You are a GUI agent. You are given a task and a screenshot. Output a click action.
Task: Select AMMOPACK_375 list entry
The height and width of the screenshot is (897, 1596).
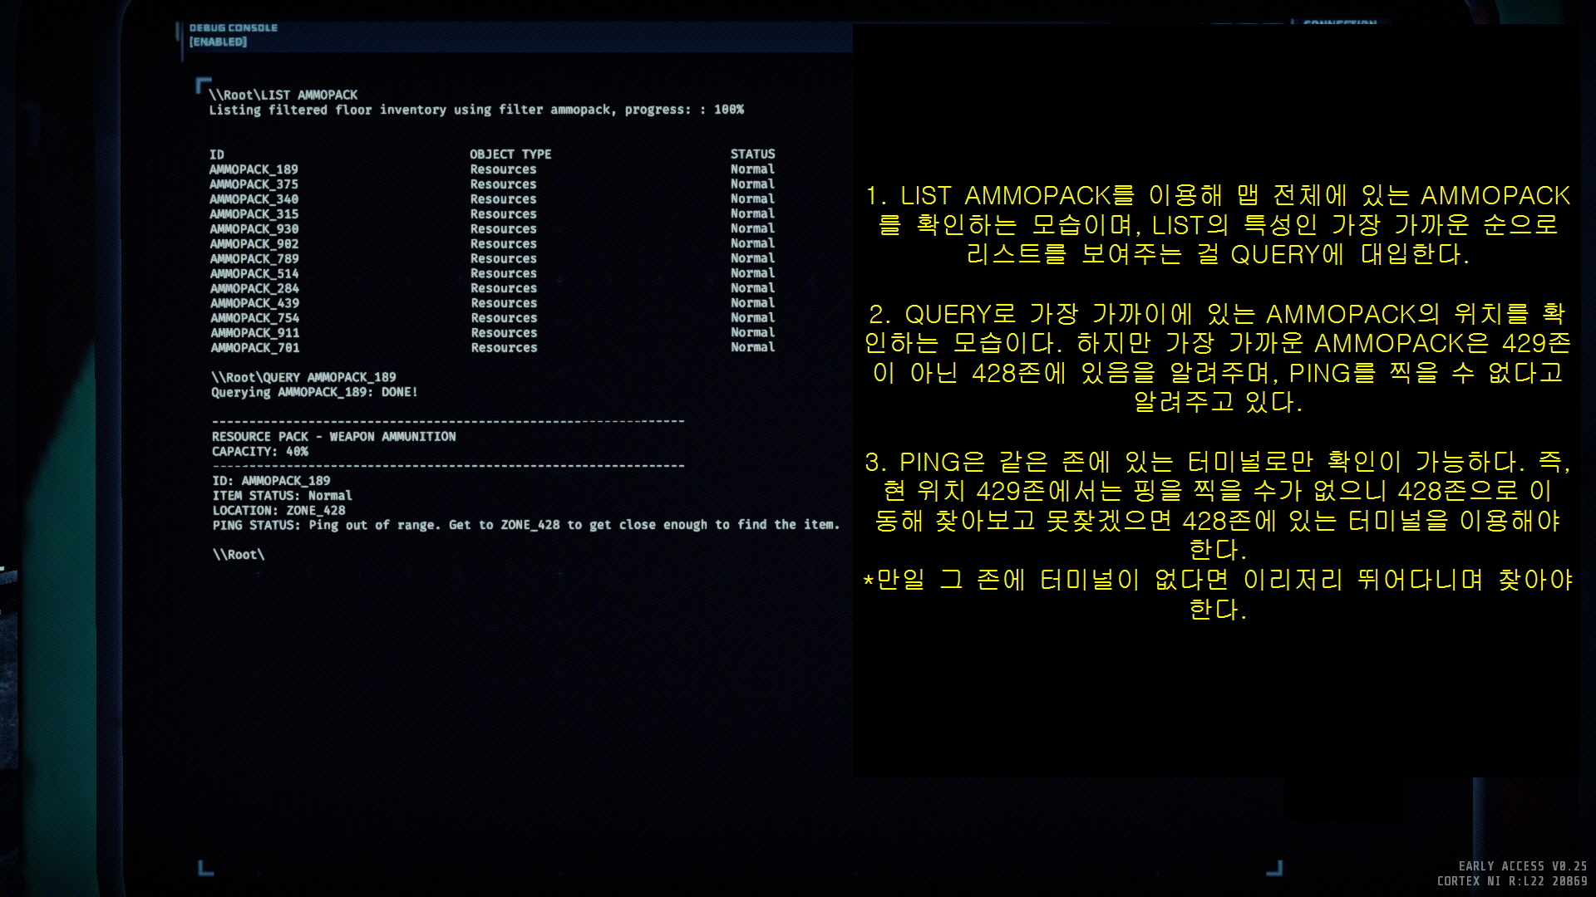[x=254, y=184]
